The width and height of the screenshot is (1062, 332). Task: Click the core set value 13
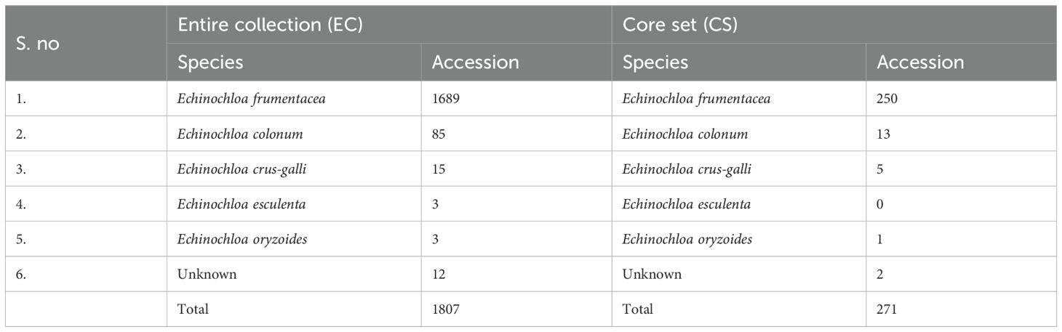(x=885, y=134)
